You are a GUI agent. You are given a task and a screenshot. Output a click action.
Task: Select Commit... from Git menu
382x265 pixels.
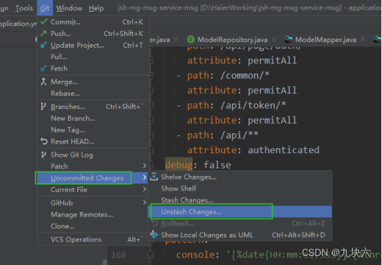[x=94, y=22]
